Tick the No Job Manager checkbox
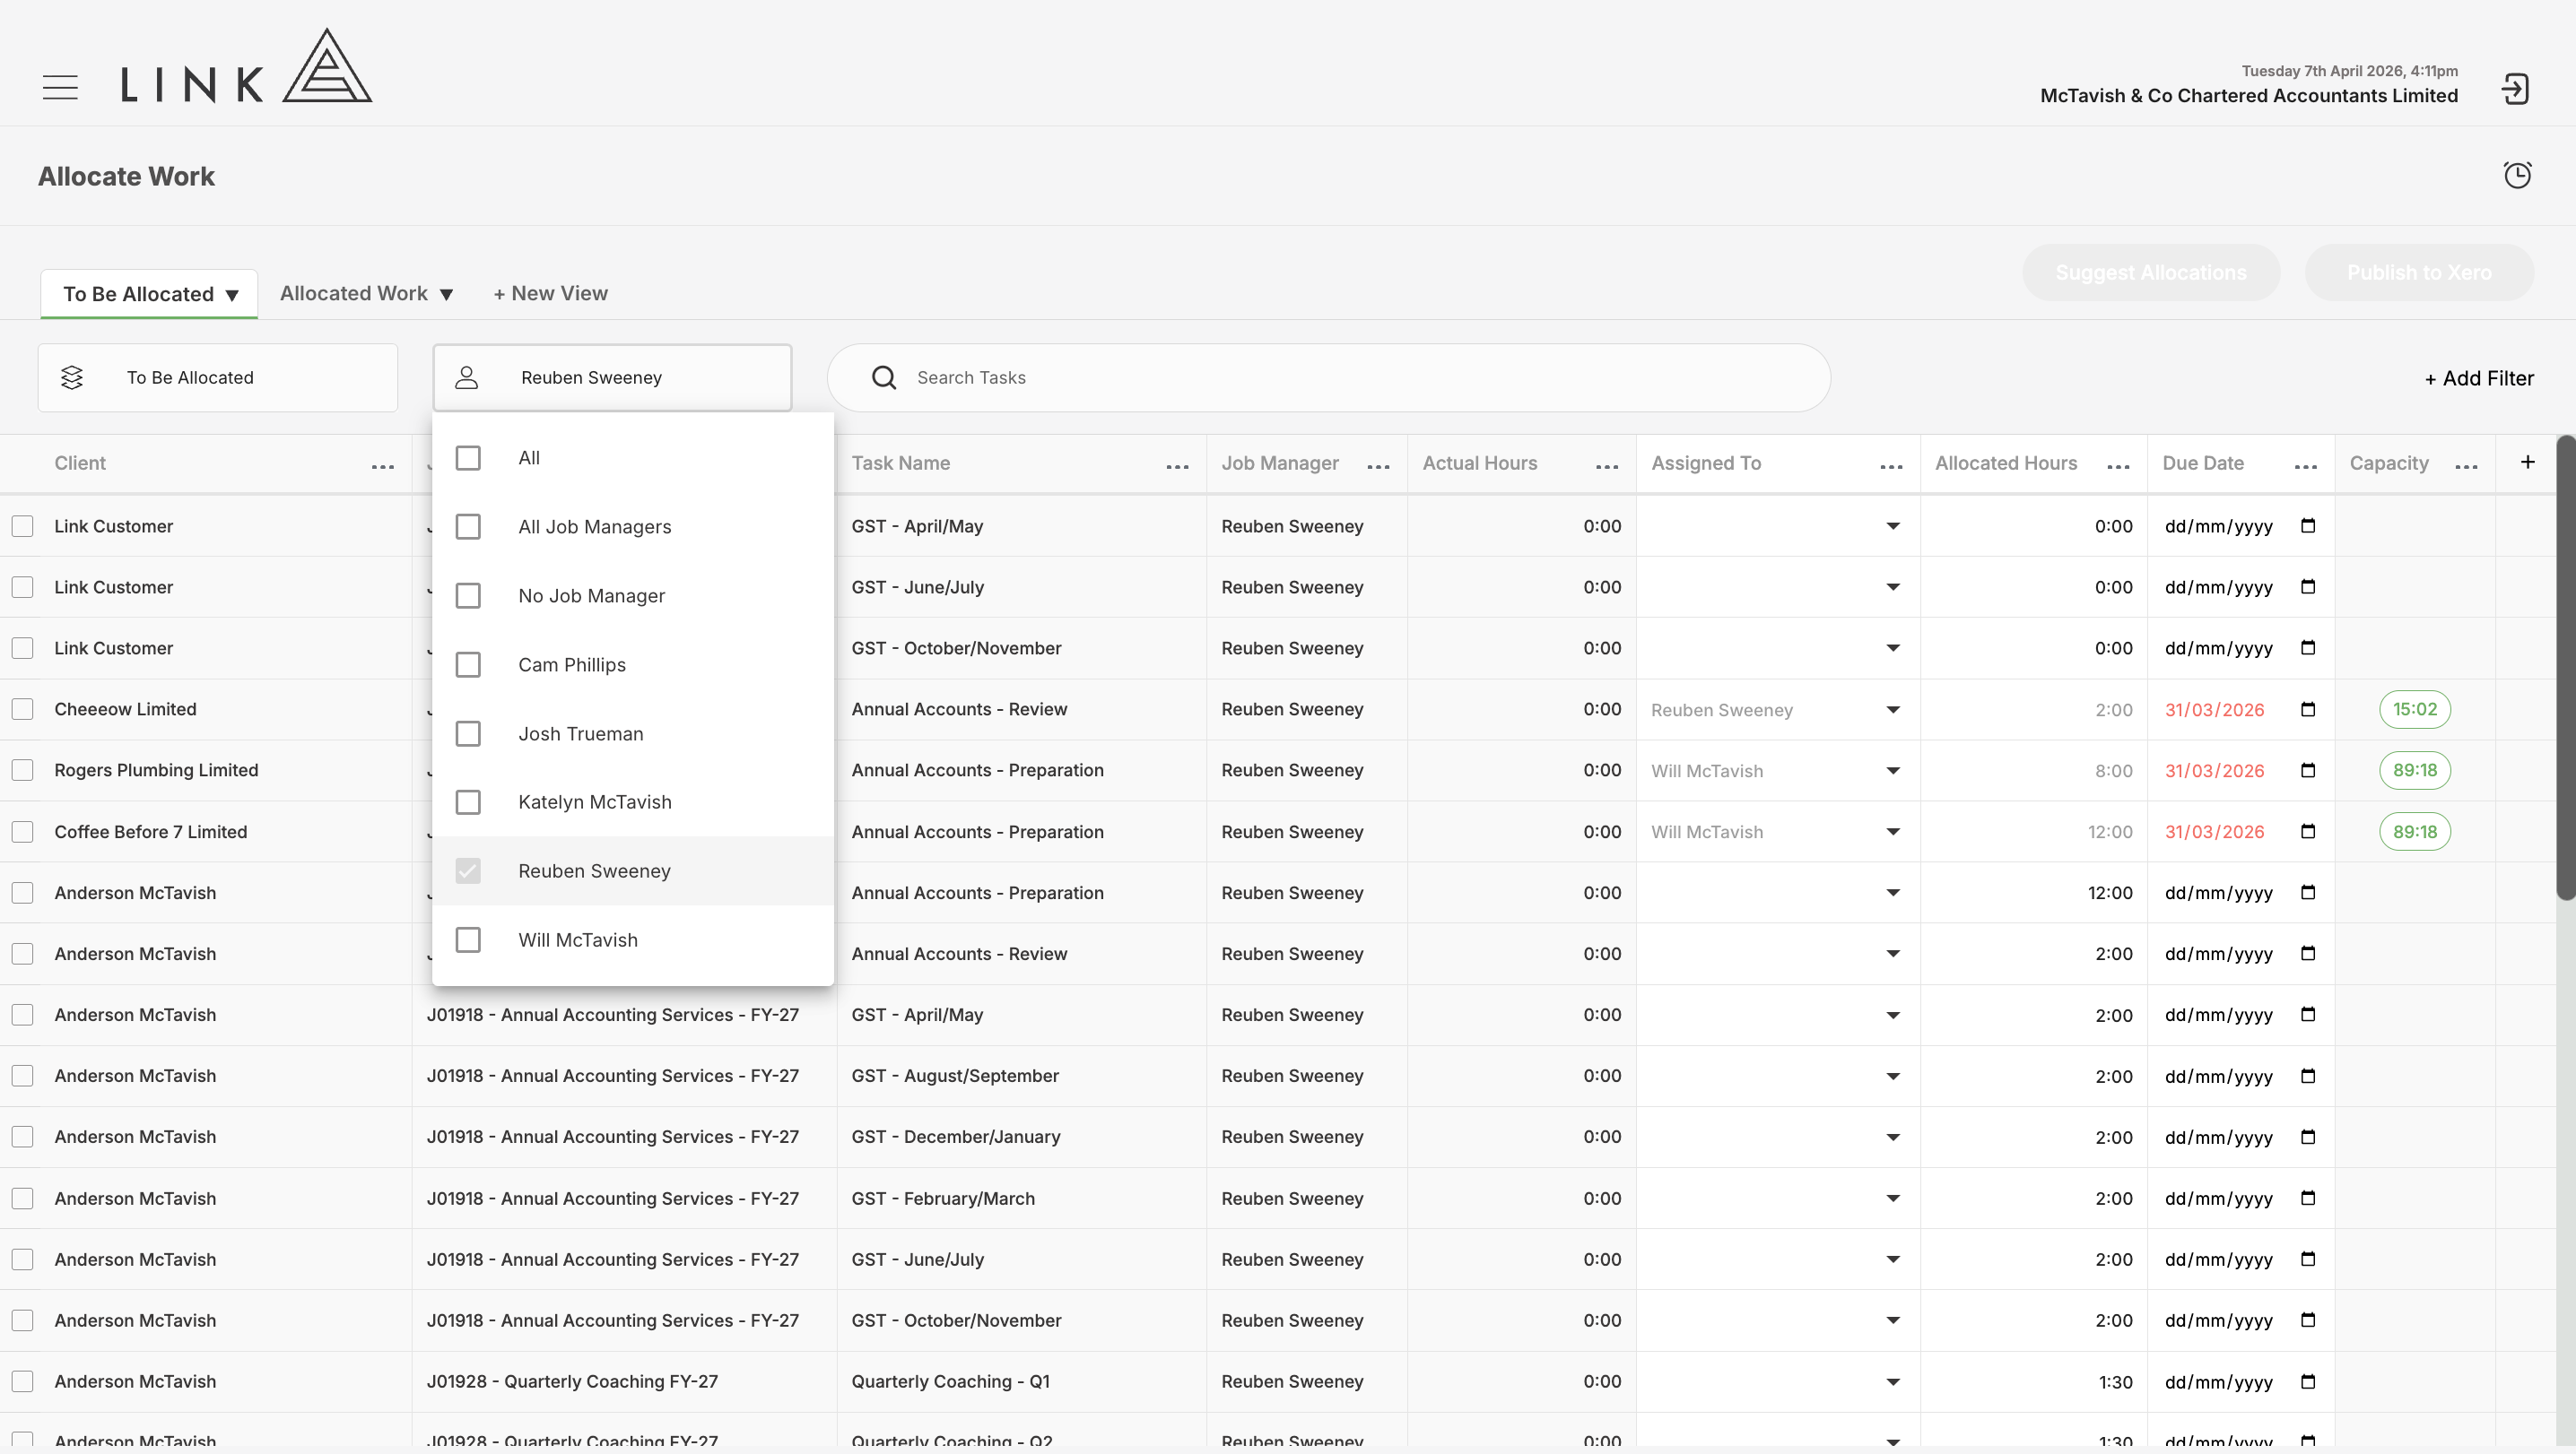Viewport: 2576px width, 1454px height. click(468, 595)
